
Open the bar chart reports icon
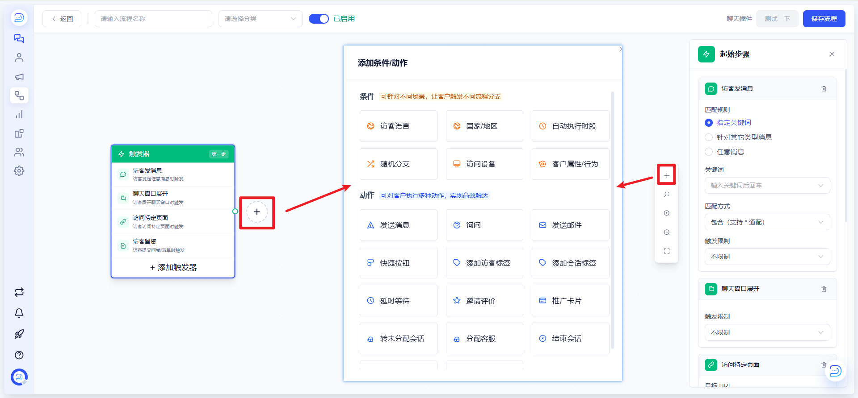(x=19, y=115)
